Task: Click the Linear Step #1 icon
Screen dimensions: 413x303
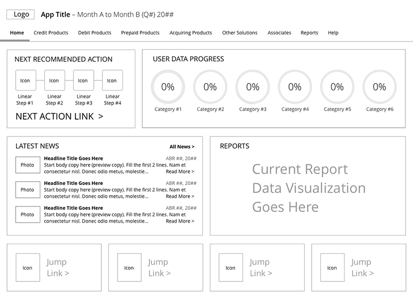Action: tap(25, 80)
